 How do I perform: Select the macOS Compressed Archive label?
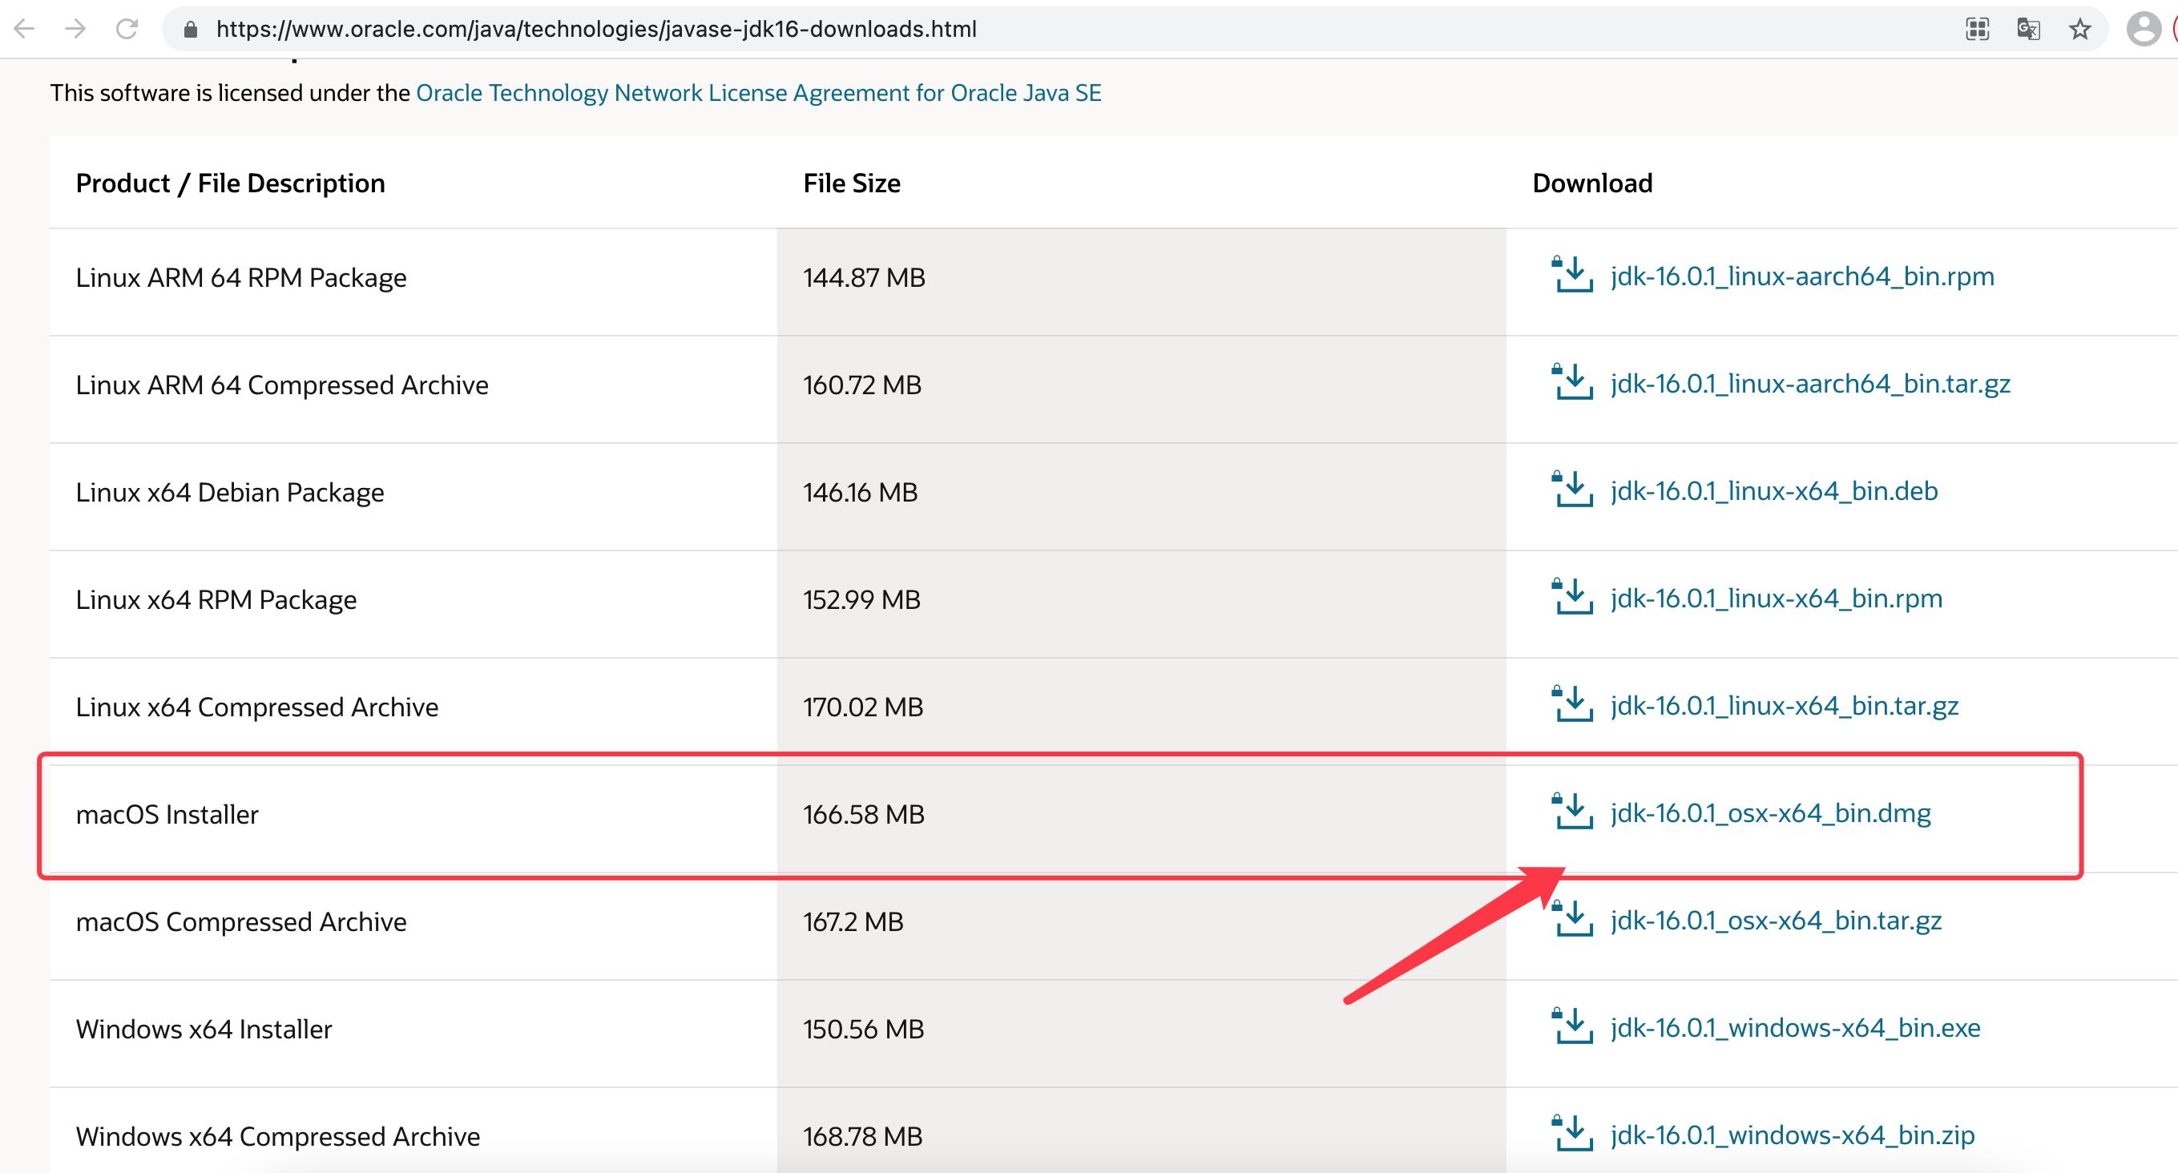[241, 922]
